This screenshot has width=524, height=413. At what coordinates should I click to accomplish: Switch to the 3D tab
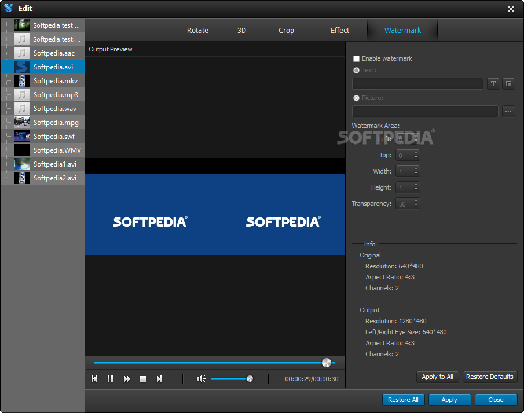pyautogui.click(x=241, y=31)
